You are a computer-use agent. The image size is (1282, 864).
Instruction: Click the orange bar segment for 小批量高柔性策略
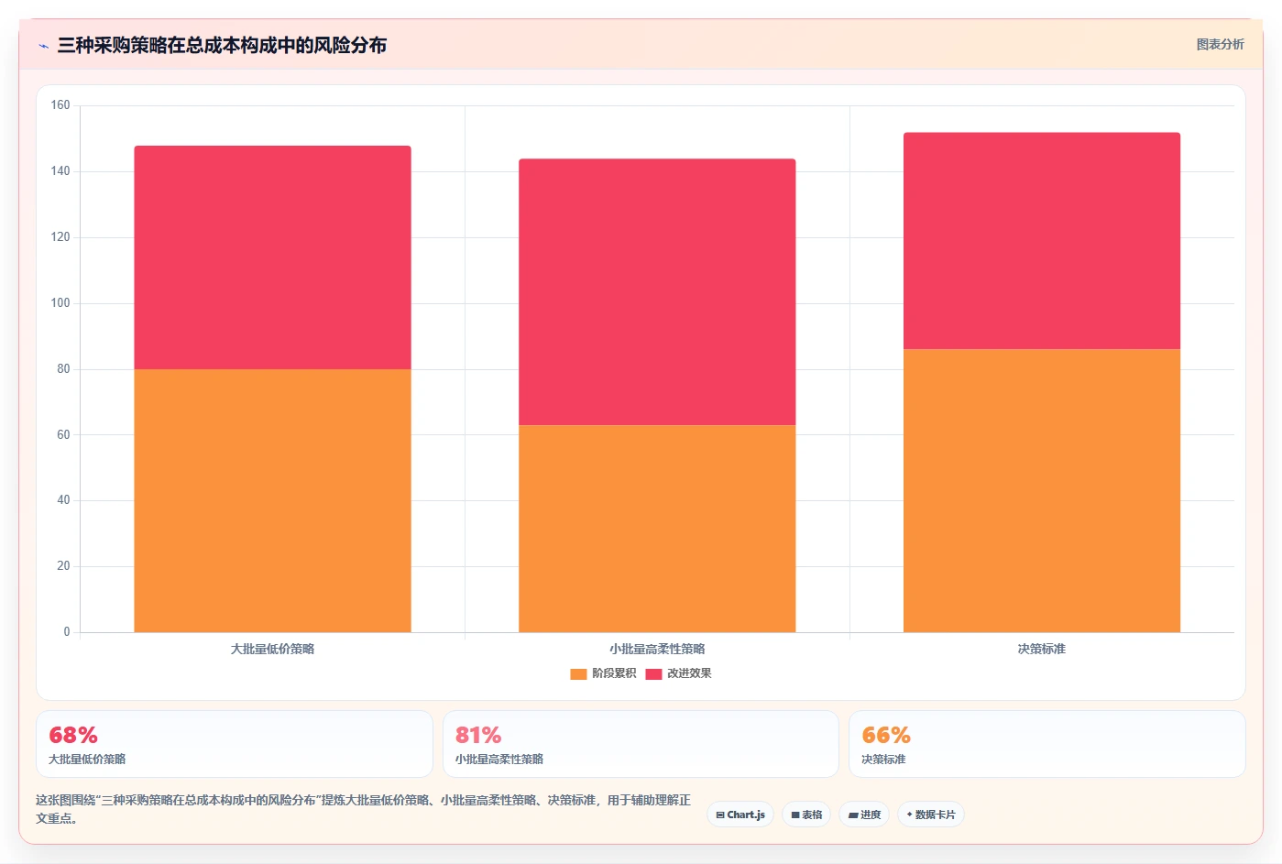[x=657, y=529]
